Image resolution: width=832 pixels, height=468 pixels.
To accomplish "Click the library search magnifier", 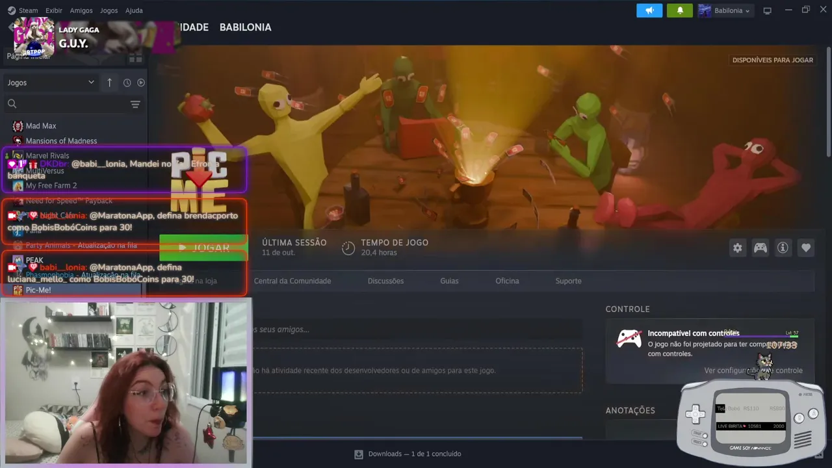I will point(12,104).
